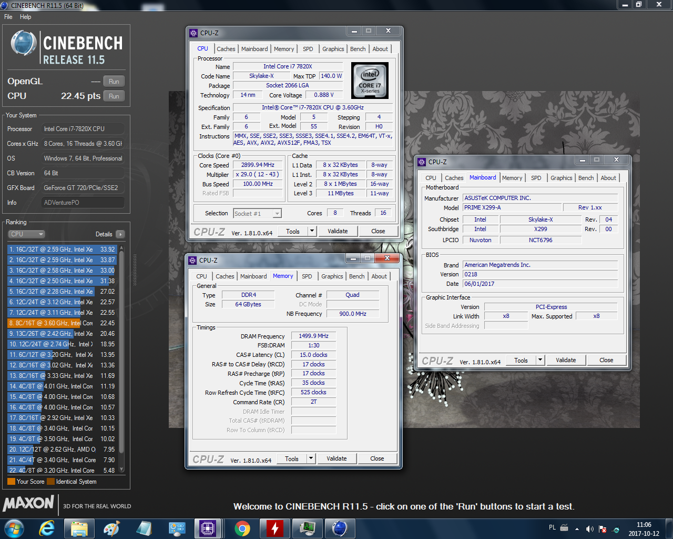Switch to Caches tab in top CPU-Z window
Viewport: 673px width, 539px height.
point(226,49)
